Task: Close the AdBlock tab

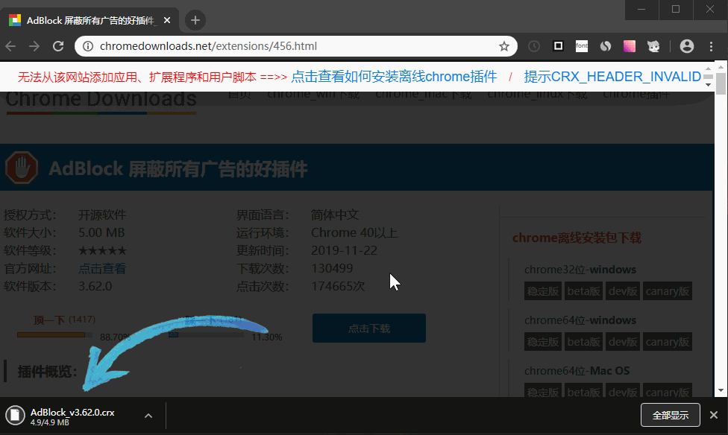Action: (167, 20)
